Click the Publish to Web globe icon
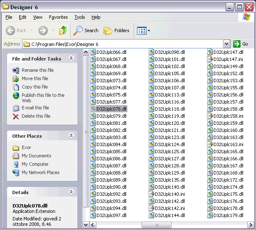Image resolution: width=256 pixels, height=230 pixels. click(x=16, y=96)
